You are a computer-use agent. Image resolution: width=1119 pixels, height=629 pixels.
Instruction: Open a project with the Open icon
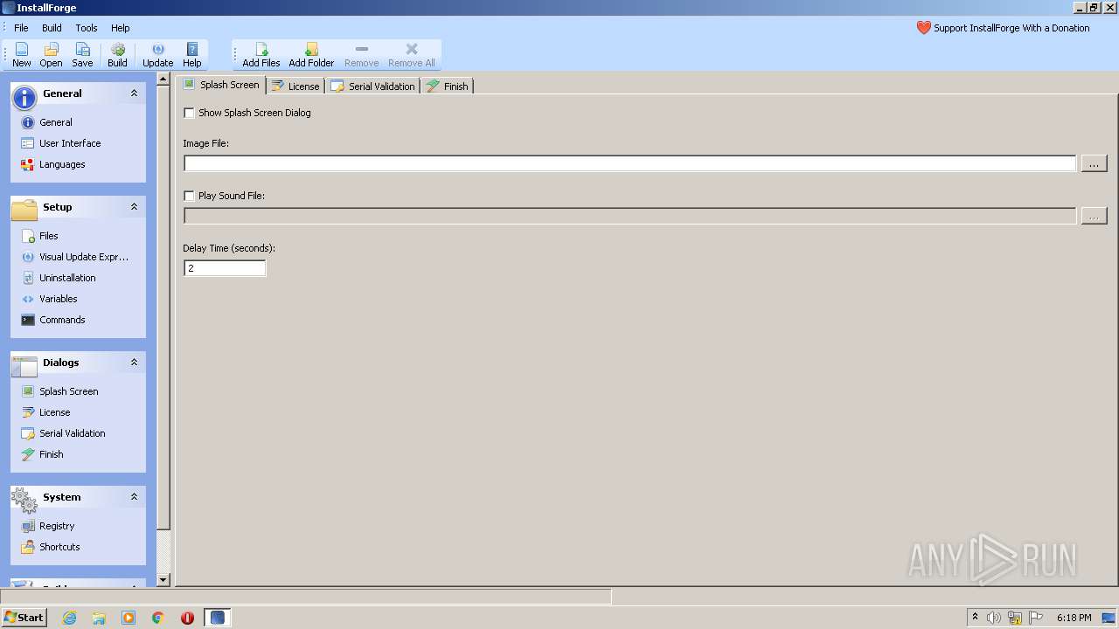click(52, 54)
